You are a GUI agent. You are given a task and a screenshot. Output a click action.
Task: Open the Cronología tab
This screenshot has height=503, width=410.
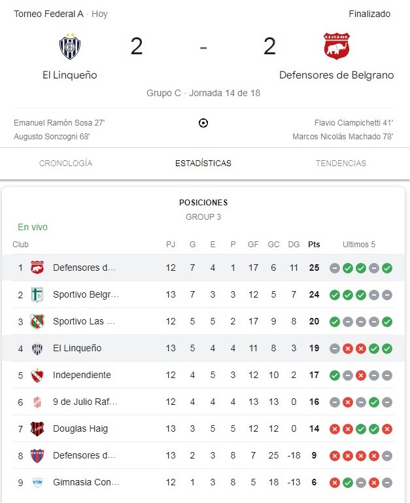point(65,164)
